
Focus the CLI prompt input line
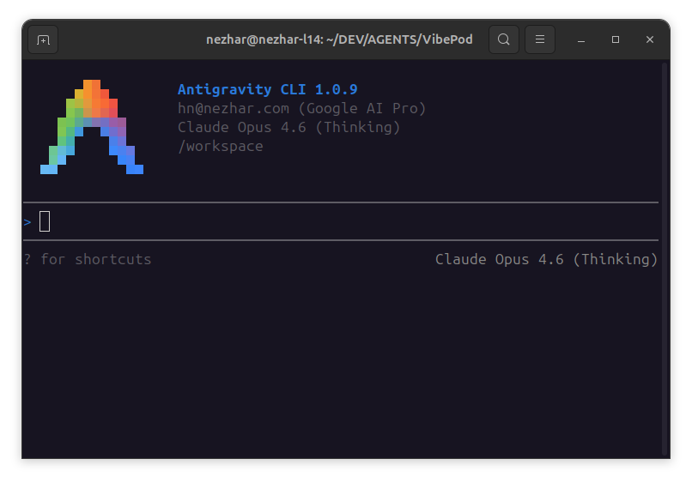pyautogui.click(x=341, y=221)
